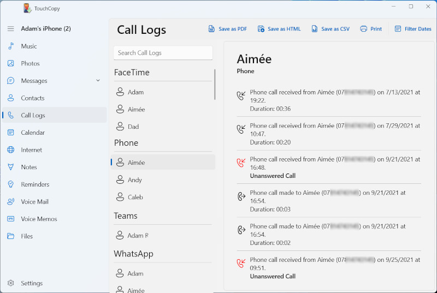Print the call logs

[371, 29]
